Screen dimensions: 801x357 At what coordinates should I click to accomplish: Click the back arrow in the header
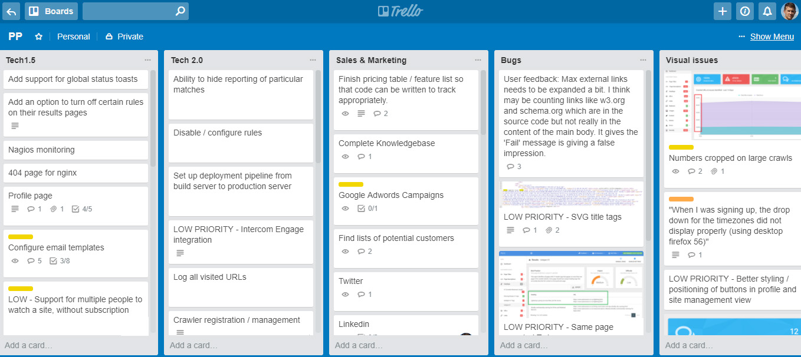point(12,11)
